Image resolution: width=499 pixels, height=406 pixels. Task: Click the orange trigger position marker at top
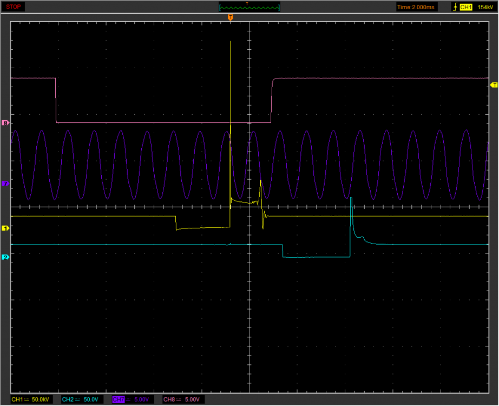[x=231, y=18]
